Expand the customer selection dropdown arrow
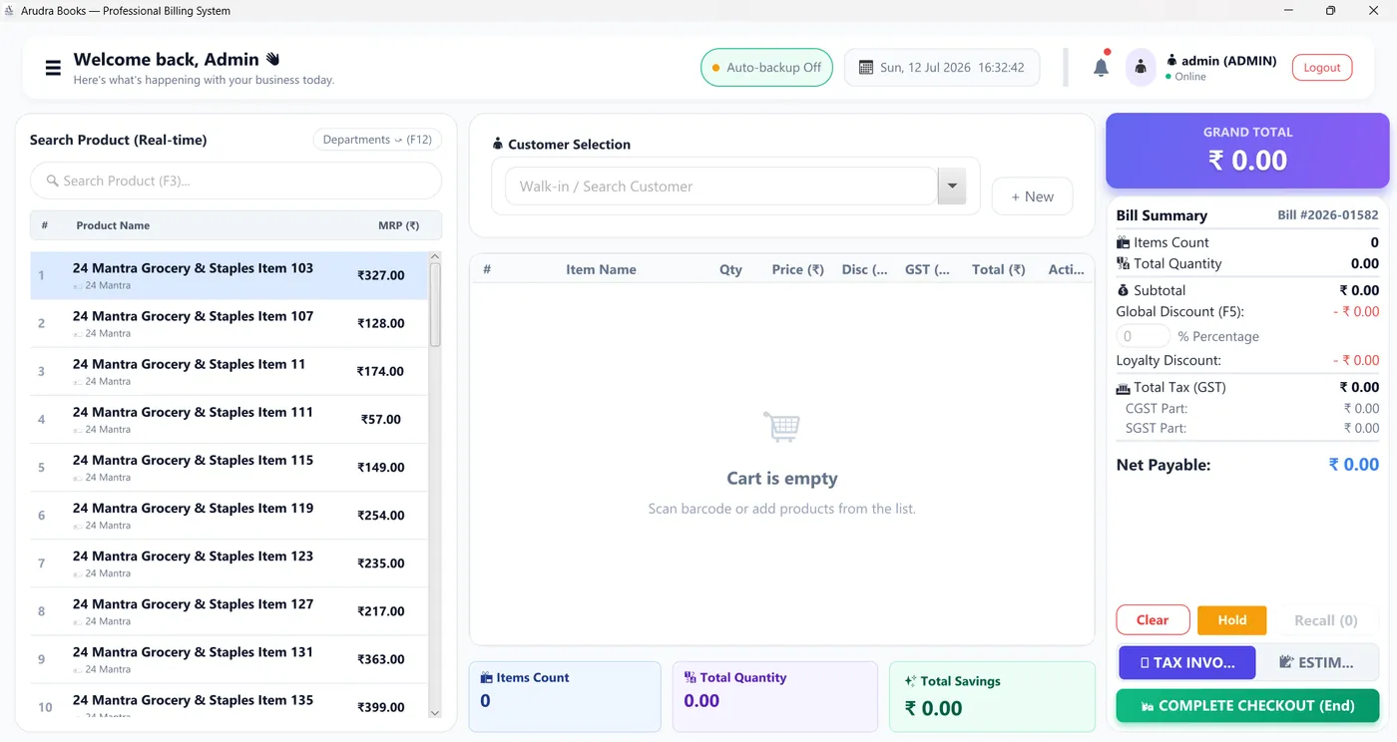 [952, 185]
